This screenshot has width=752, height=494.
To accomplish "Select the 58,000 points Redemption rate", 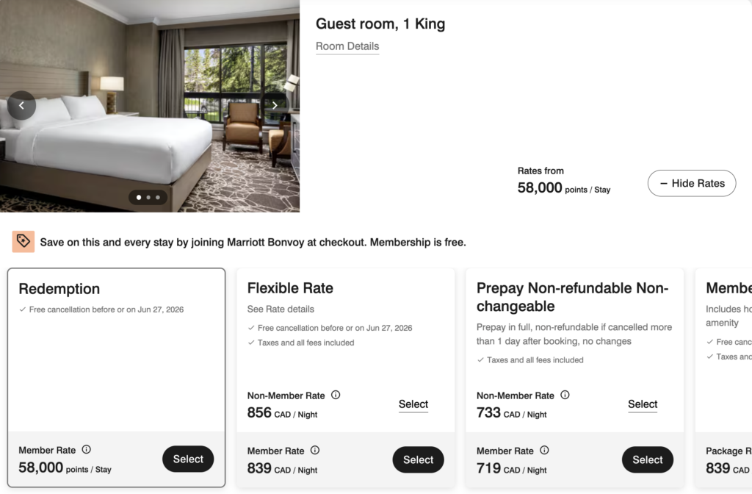I will [188, 459].
